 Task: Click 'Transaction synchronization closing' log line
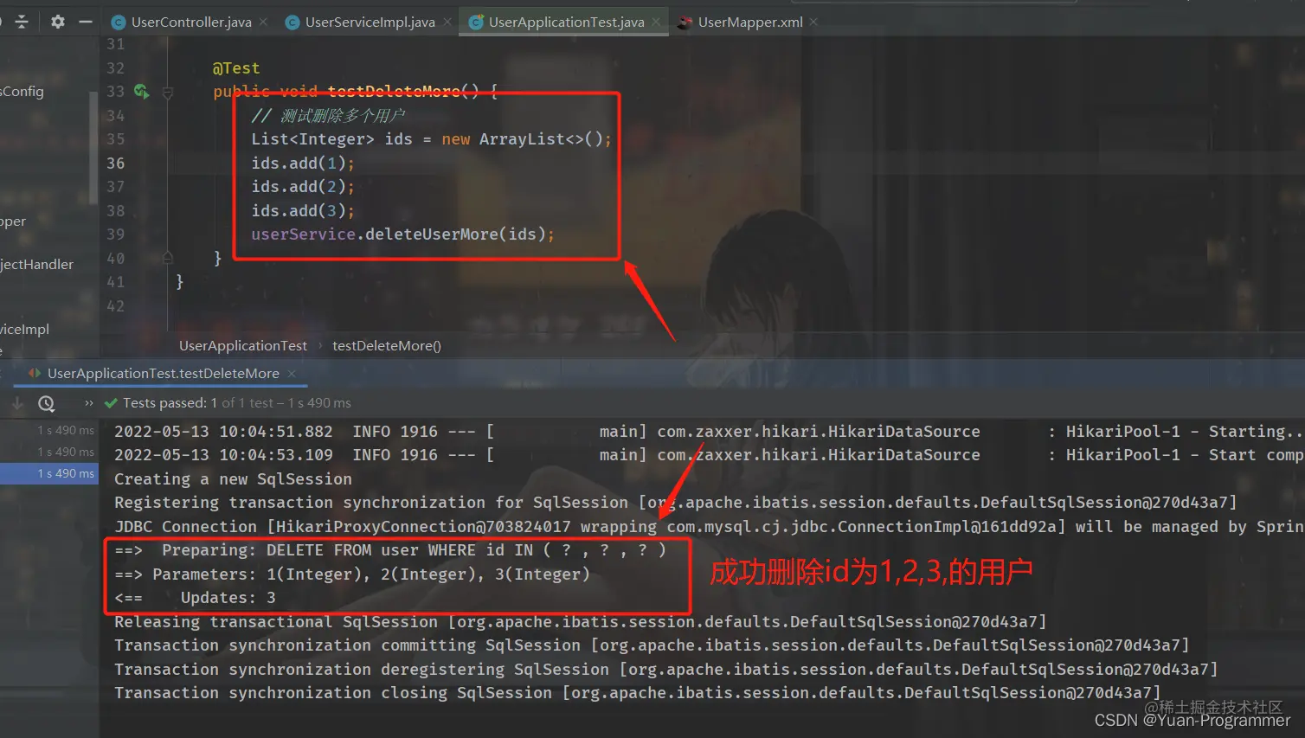tap(638, 693)
